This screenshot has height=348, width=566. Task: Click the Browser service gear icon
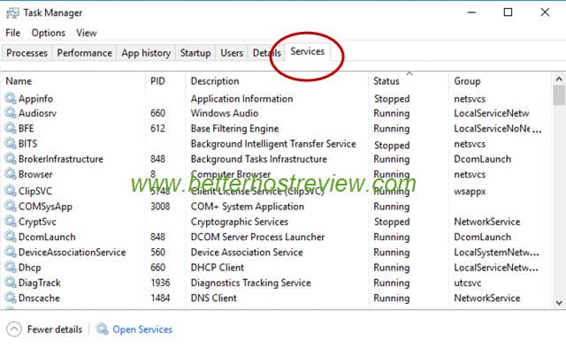click(x=10, y=174)
